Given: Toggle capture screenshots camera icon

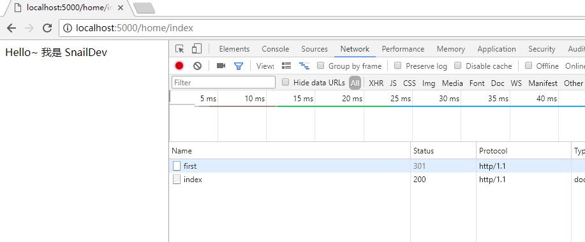Looking at the screenshot, I should (x=221, y=66).
